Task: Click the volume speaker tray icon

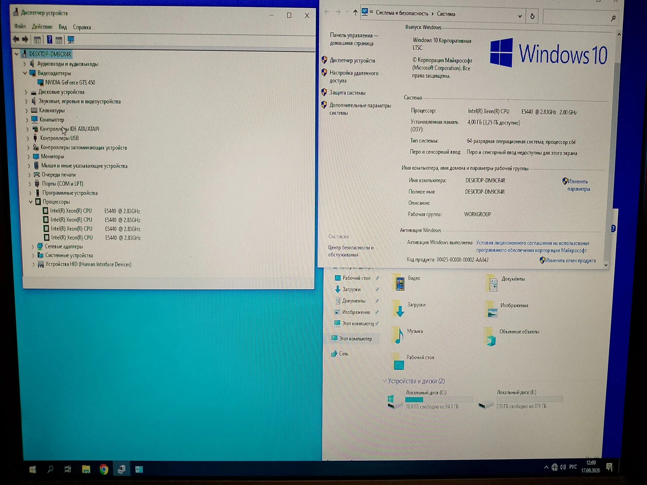Action: 563,467
